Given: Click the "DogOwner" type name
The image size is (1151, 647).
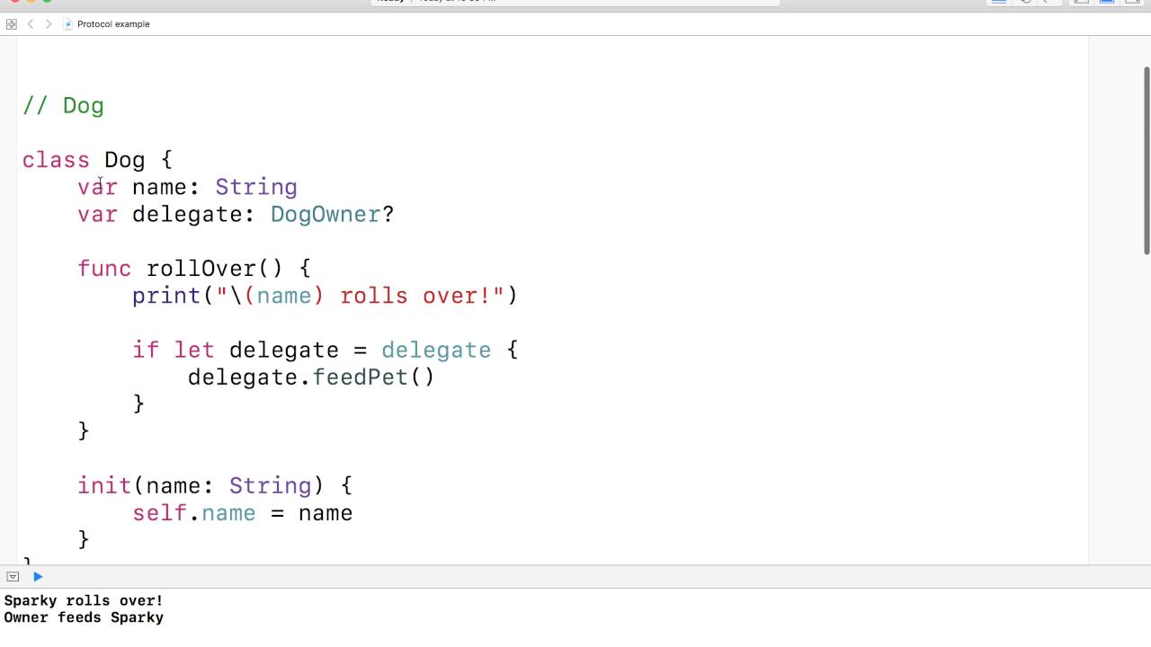Looking at the screenshot, I should pyautogui.click(x=326, y=214).
